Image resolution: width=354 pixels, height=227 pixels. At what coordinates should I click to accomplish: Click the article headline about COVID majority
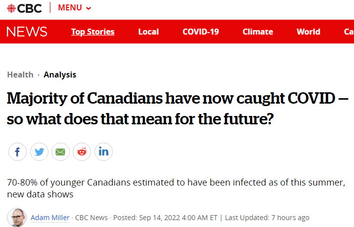177,109
